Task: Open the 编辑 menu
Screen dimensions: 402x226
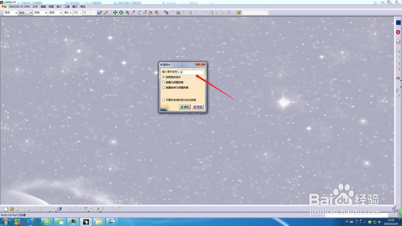Action: (43, 7)
